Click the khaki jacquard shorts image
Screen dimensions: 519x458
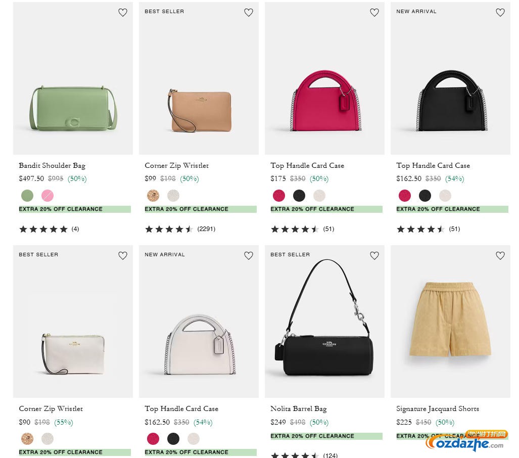pos(450,324)
